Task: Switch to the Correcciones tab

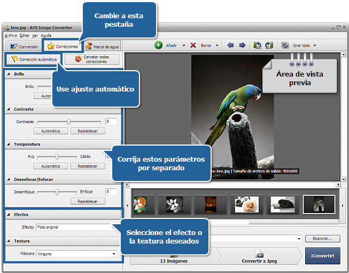Action: 63,46
